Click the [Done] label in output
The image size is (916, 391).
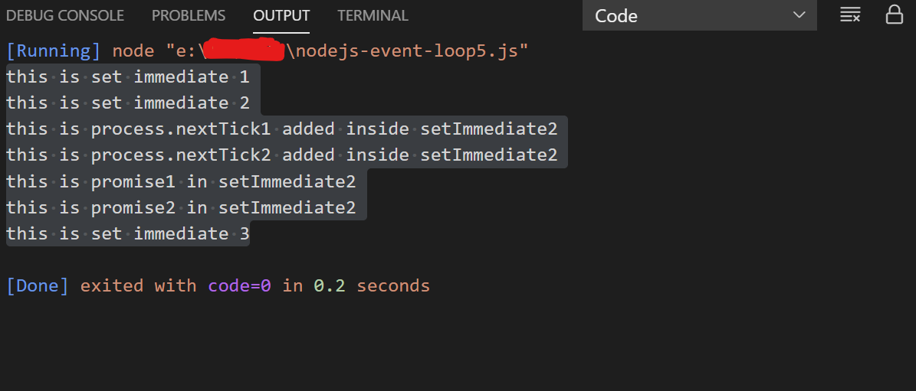pyautogui.click(x=38, y=285)
